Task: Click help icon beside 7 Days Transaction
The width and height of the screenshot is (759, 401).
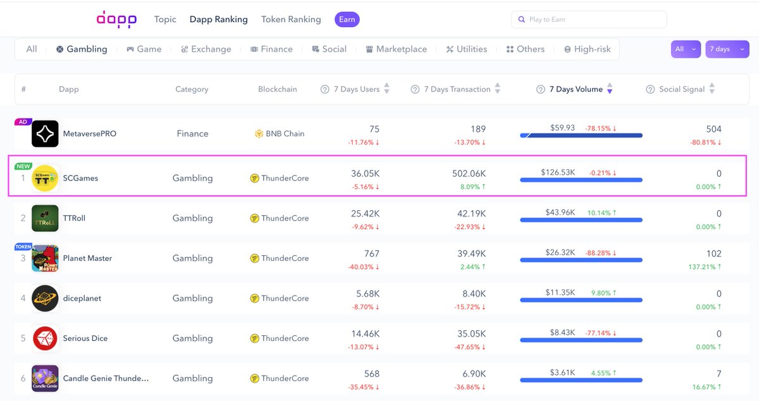Action: [415, 90]
